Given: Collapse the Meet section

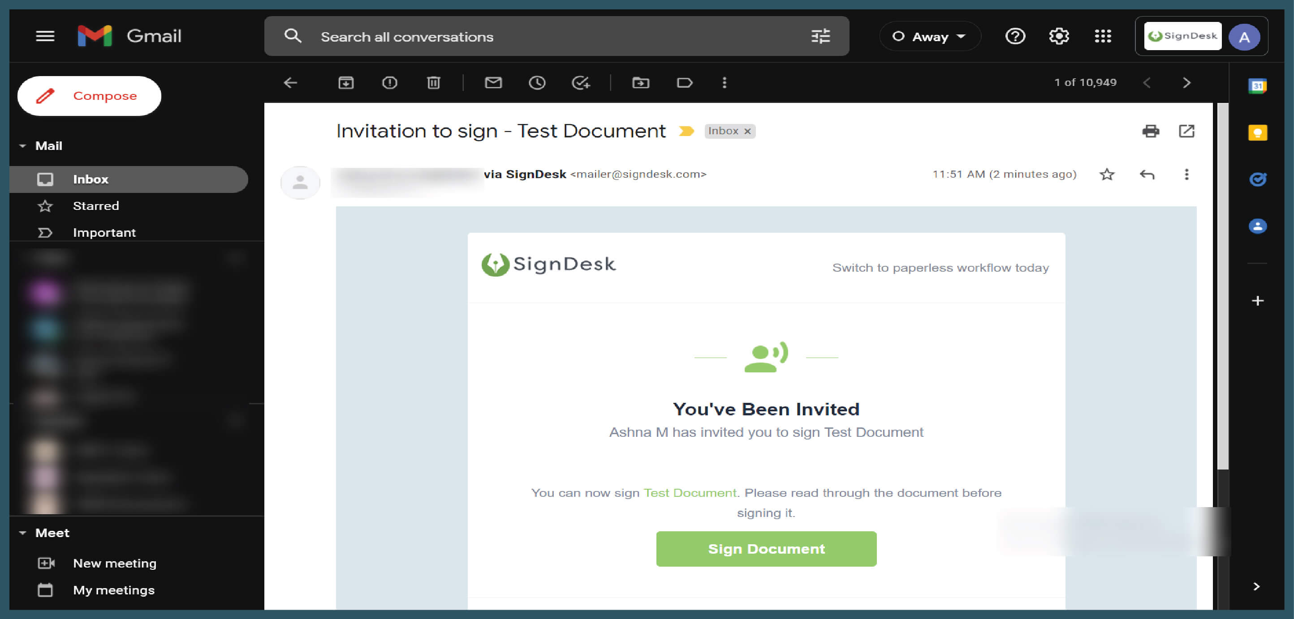Looking at the screenshot, I should click(22, 533).
